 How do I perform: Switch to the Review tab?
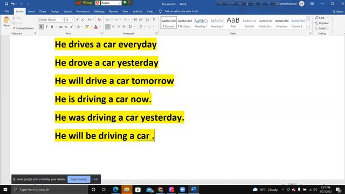coord(113,11)
